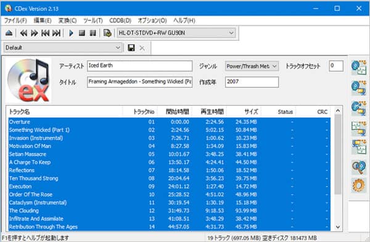Click Extract partial CD track icon

(359, 108)
